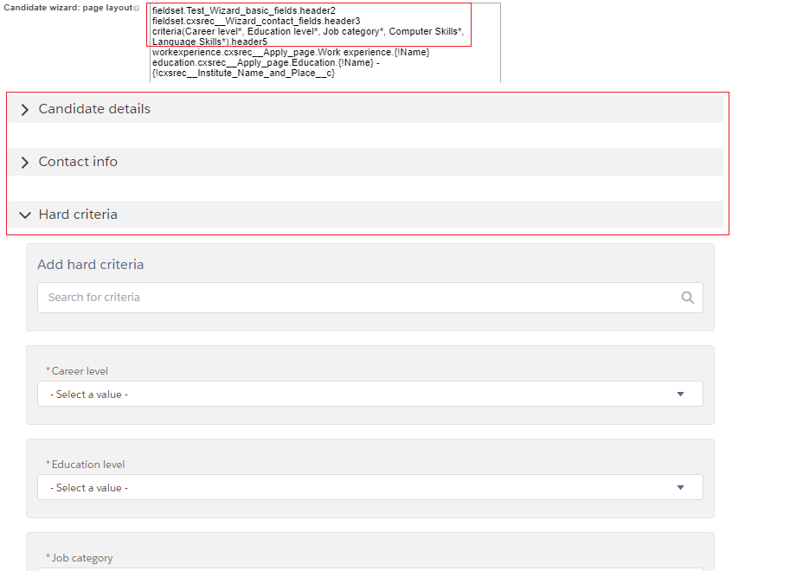The width and height of the screenshot is (803, 571).
Task: Click the Candidate wizard: page layout label
Action: click(68, 8)
